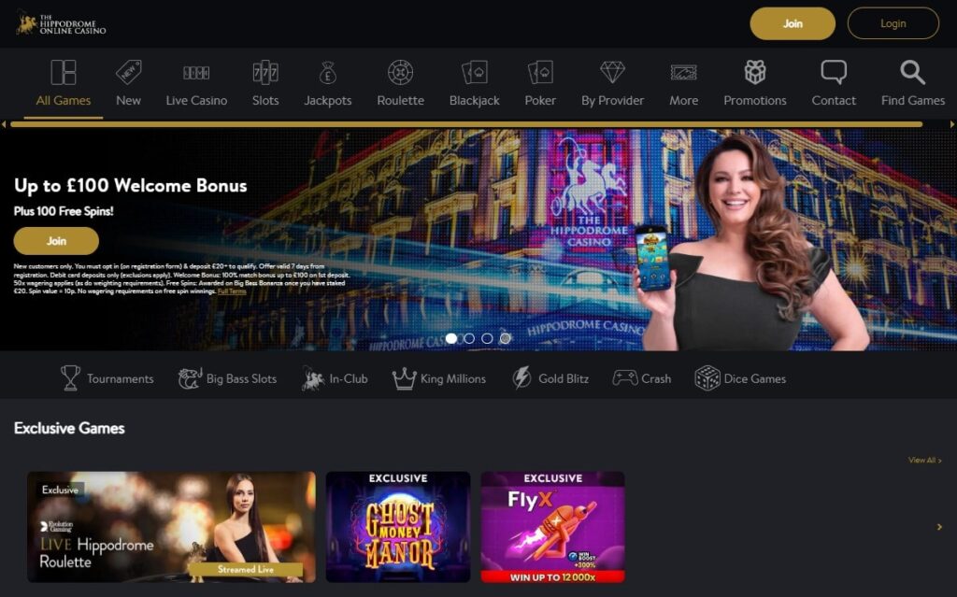Open the Gold Blitz lightning icon
957x597 pixels.
(x=521, y=377)
